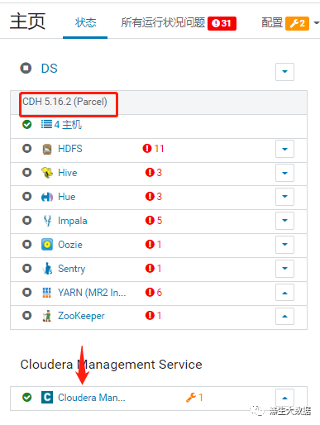Image resolution: width=320 pixels, height=425 pixels.
Task: Open the Cloudera Man... service link
Action: coord(92,398)
